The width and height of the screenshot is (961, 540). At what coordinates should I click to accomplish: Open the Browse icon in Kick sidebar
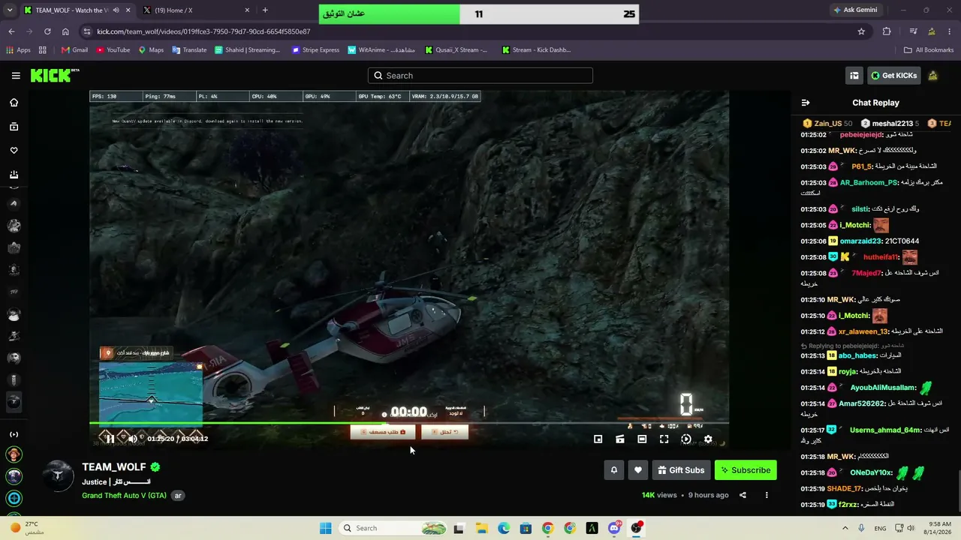(x=14, y=127)
